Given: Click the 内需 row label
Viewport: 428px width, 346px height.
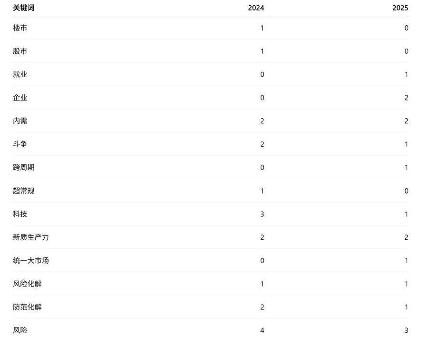Looking at the screenshot, I should coord(20,121).
